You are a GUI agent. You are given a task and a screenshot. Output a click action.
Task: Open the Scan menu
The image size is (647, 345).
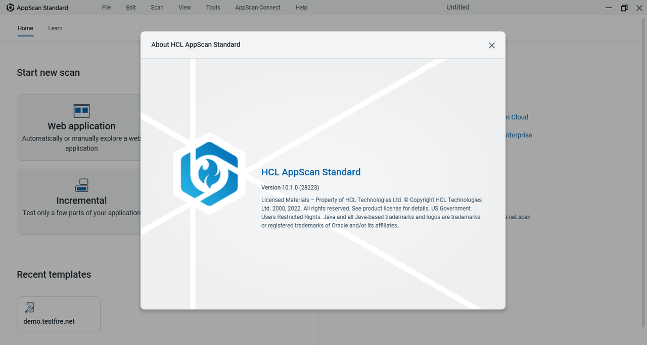point(157,8)
